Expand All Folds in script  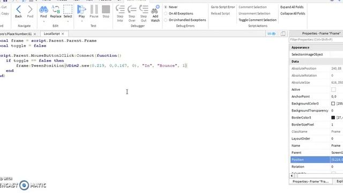coord(292,7)
